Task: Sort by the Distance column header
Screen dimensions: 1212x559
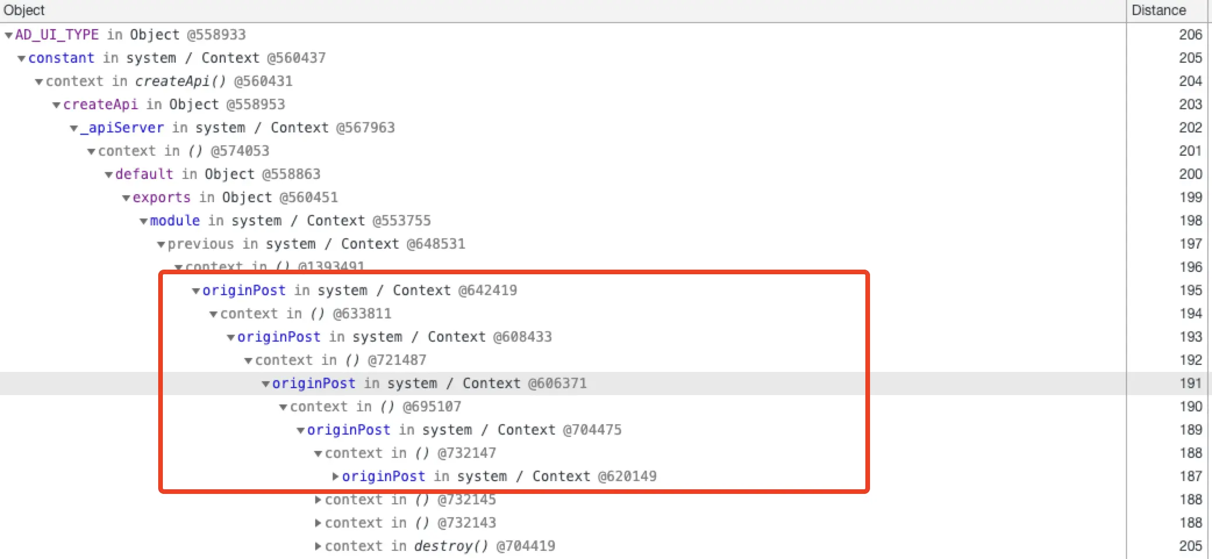Action: [1158, 10]
